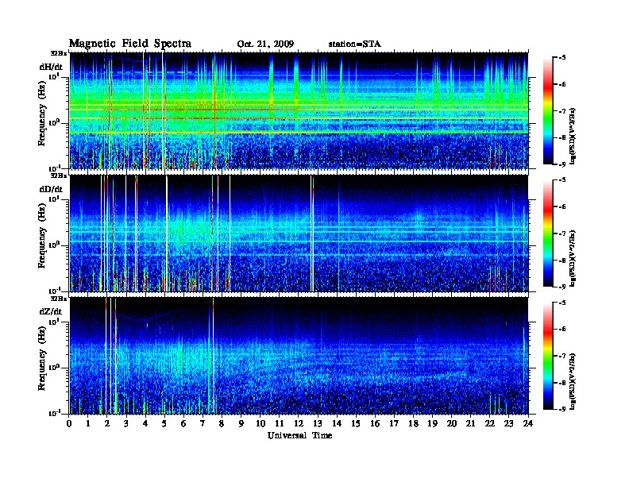Click hour 20 on the Universal Time axis
629x486 pixels.
452,424
